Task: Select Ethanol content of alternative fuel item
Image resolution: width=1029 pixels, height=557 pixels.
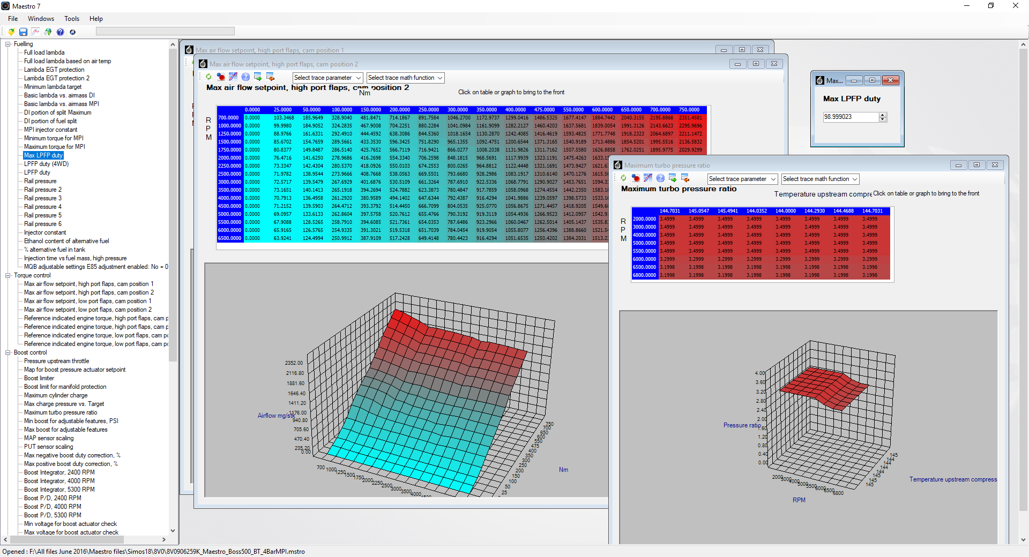Action: tap(66, 241)
